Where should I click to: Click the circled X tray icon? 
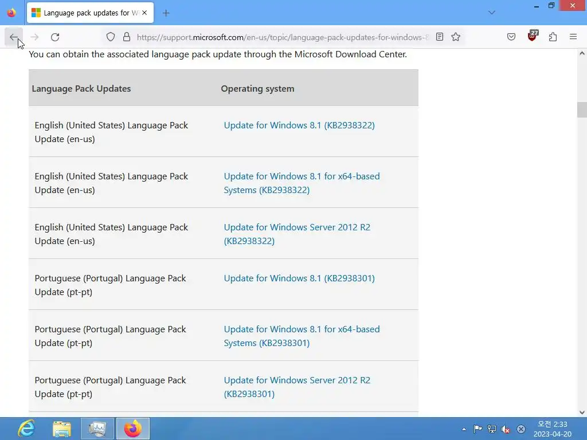point(521,429)
